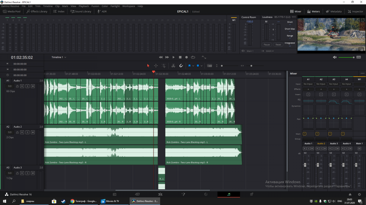Arm record on Audio 3 track
Viewport: 366px width, 205px height.
[x=22, y=173]
